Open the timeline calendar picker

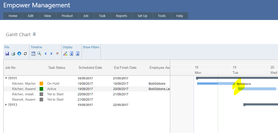point(33,54)
